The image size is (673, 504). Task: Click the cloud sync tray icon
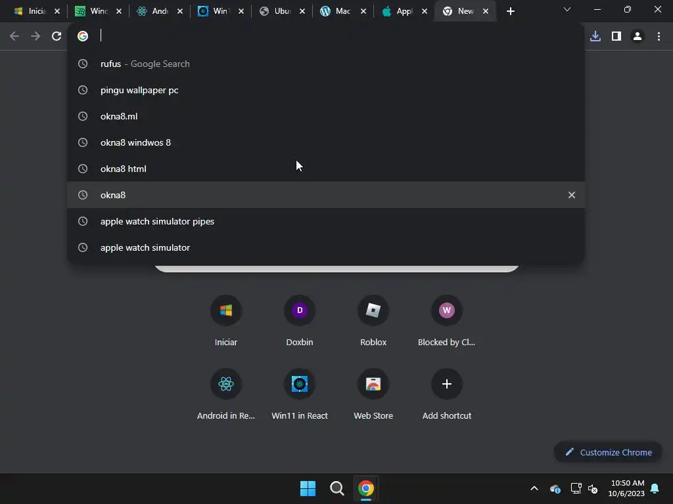coord(555,488)
